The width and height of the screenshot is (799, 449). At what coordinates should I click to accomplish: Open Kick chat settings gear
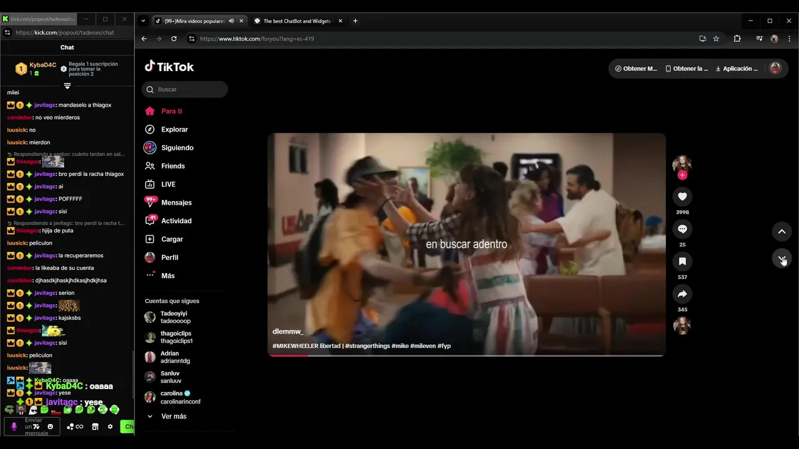point(110,427)
